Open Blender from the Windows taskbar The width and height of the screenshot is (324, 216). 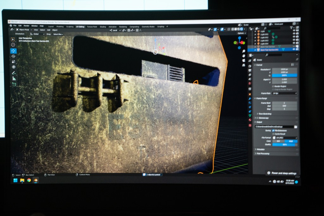click(x=36, y=180)
